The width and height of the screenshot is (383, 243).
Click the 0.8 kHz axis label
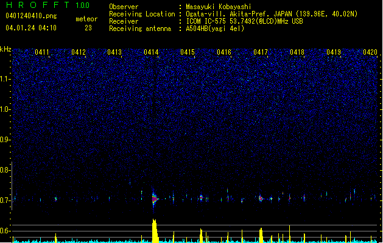(x=5, y=170)
